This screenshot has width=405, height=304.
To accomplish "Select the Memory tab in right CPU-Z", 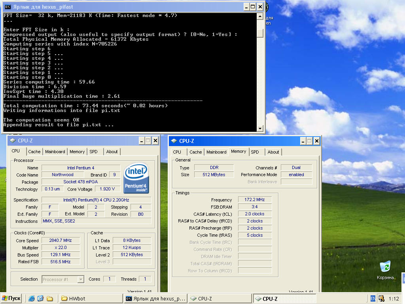I will [x=238, y=152].
